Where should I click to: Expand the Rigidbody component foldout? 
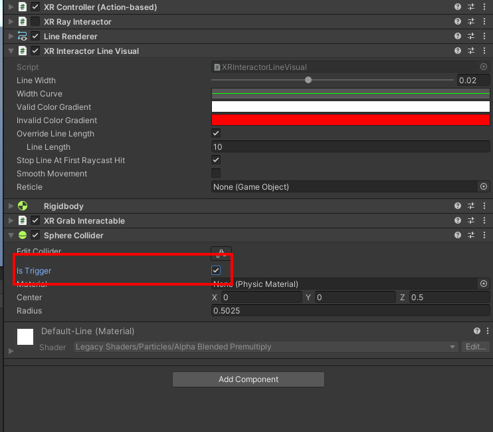coord(11,206)
